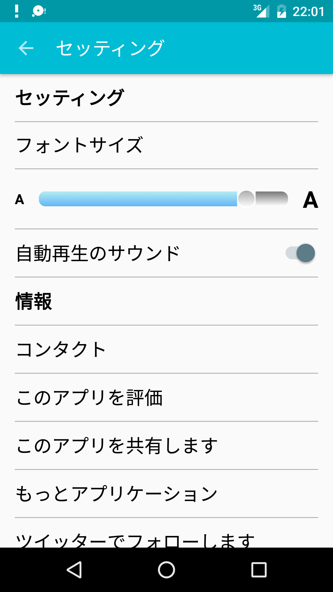
Task: Tap the back arrow in header
Action: point(26,48)
